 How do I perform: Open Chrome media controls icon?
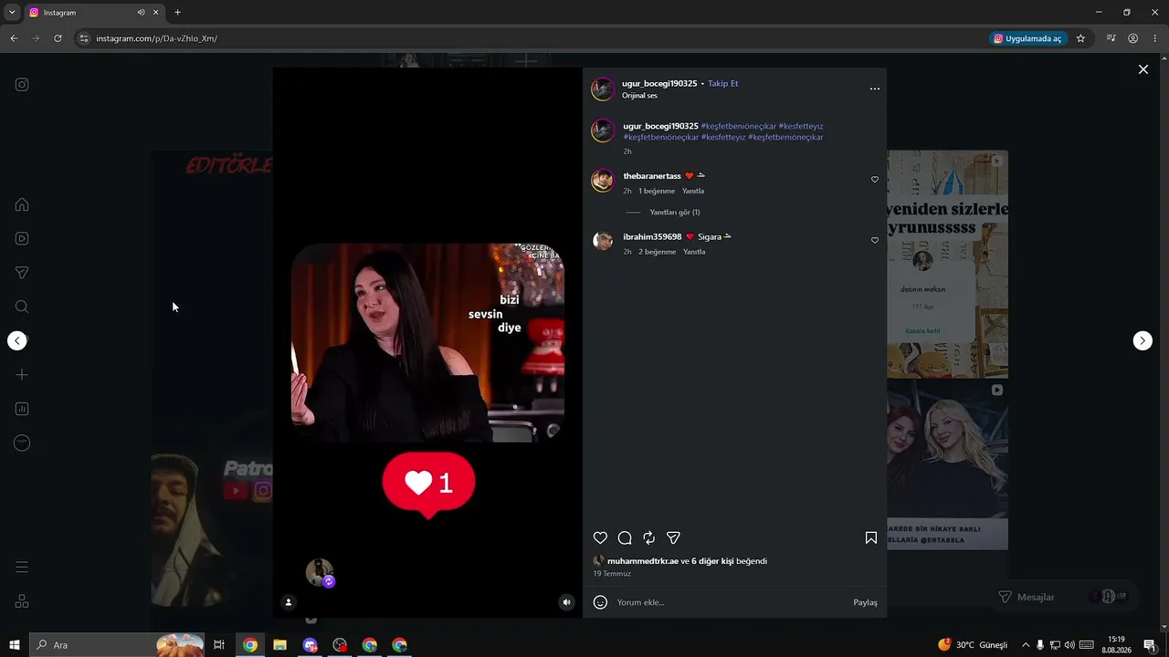[x=1111, y=38]
